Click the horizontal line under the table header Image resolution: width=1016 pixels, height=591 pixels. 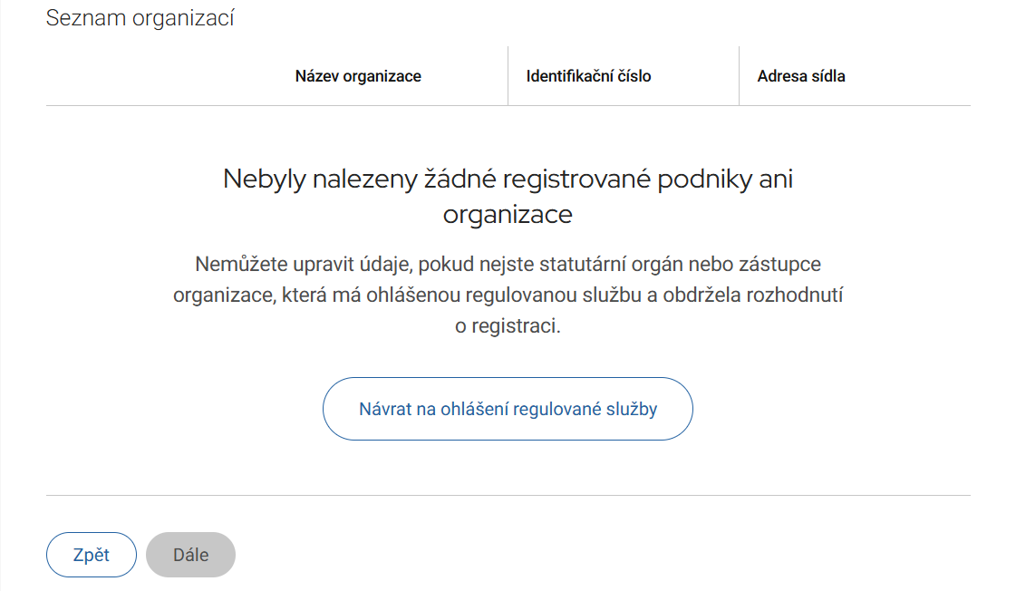coord(508,105)
